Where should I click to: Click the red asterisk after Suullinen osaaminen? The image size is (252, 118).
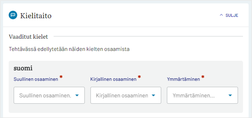(x=61, y=77)
